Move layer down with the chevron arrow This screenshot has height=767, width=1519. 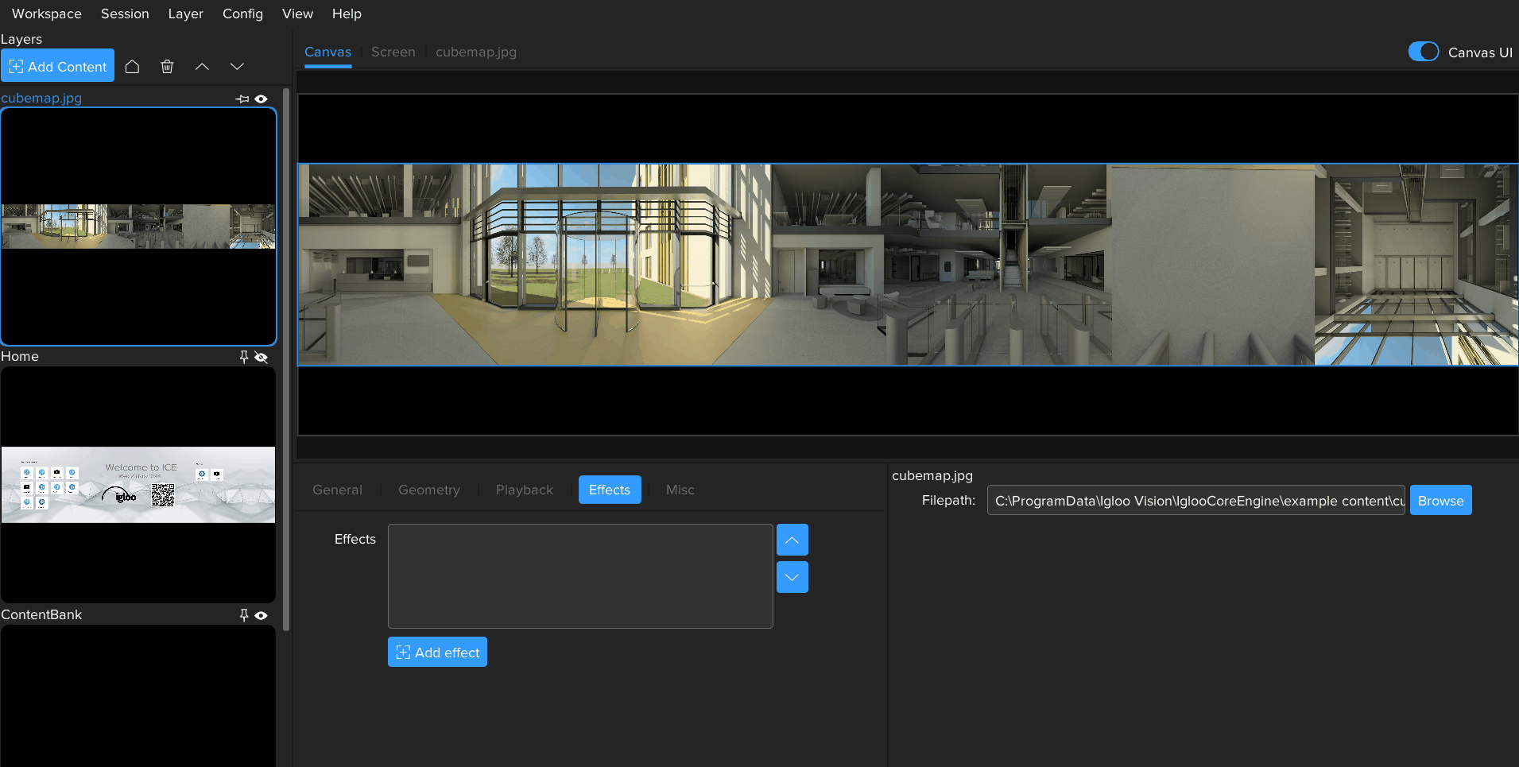pyautogui.click(x=237, y=67)
